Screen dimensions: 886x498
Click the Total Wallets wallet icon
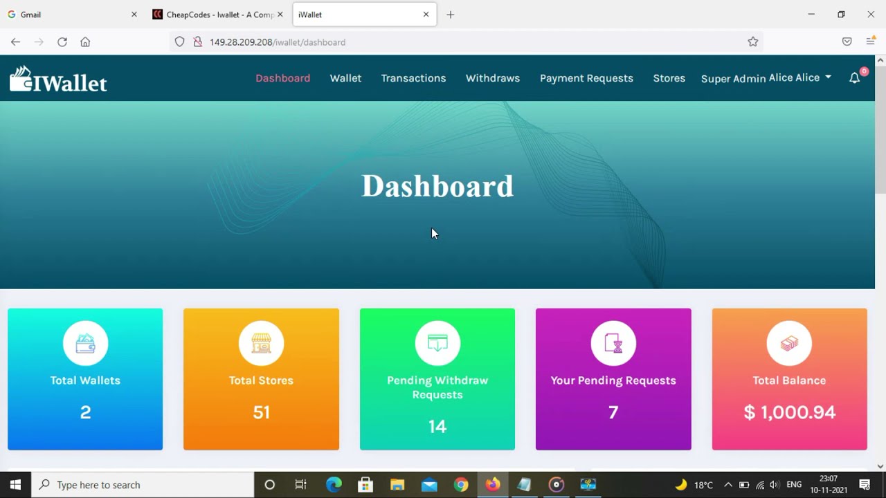point(85,344)
